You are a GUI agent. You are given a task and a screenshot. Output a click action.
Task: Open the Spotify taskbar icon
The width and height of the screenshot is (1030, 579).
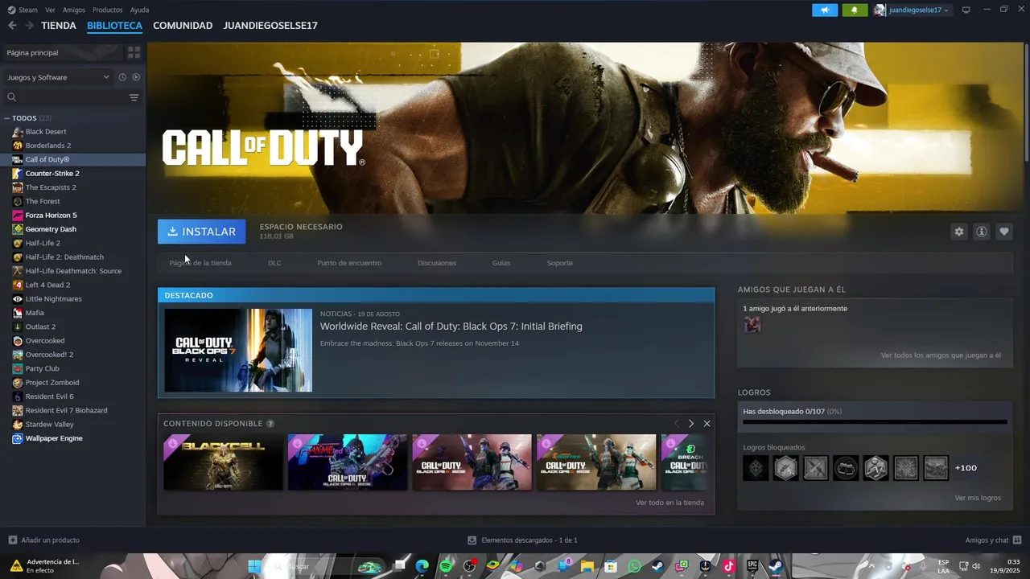click(x=447, y=566)
